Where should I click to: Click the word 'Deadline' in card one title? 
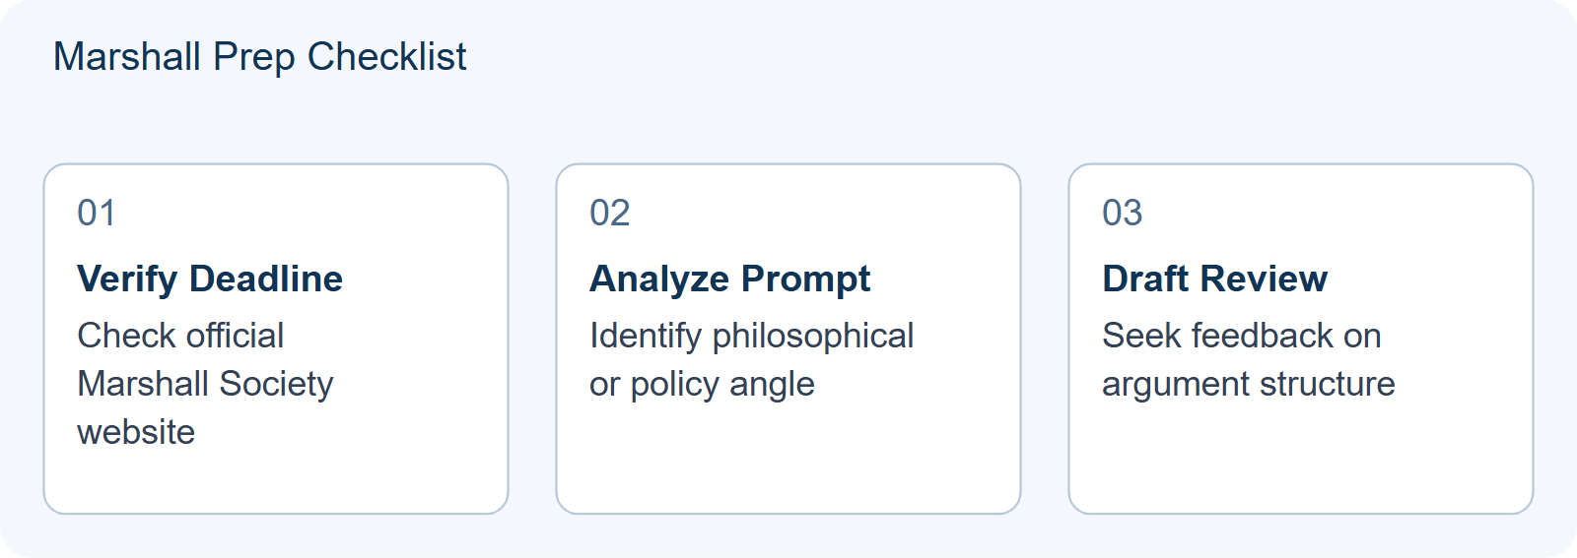(266, 279)
